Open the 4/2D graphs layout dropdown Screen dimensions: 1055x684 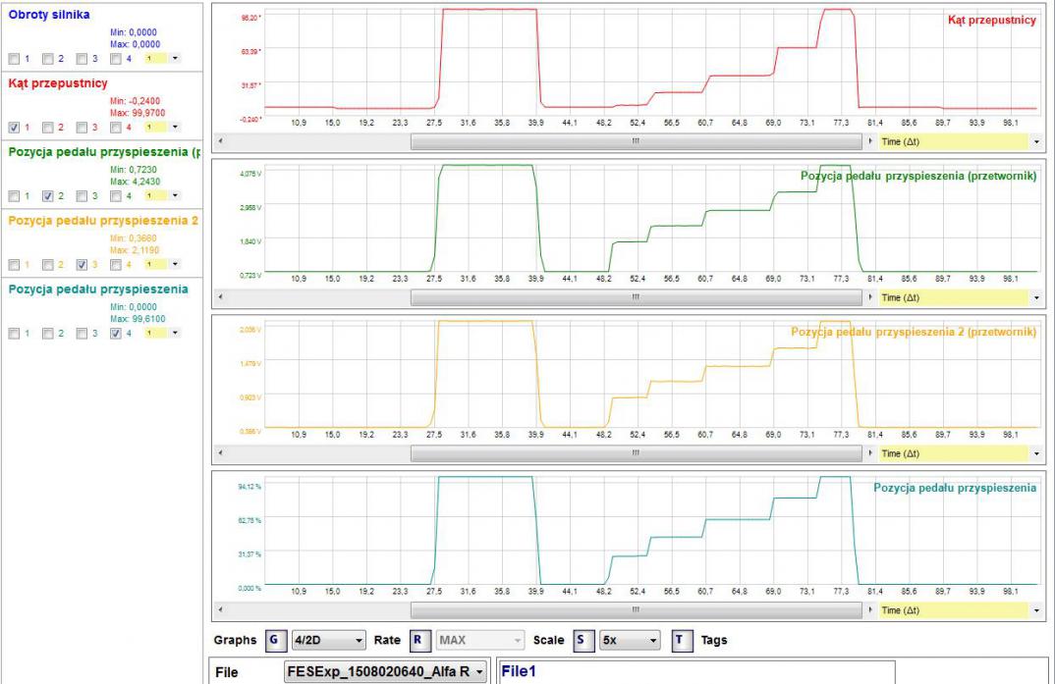[329, 640]
